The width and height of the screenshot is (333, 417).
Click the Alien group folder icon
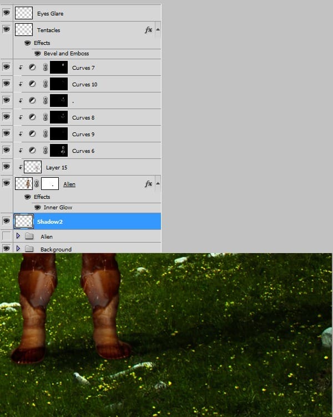click(x=29, y=236)
